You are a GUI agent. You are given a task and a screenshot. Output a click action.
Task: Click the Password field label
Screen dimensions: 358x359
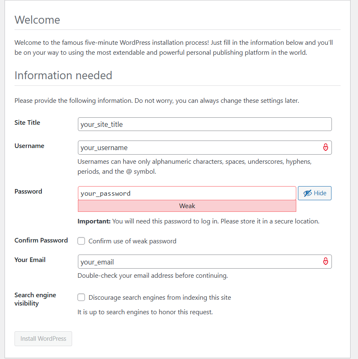(28, 192)
